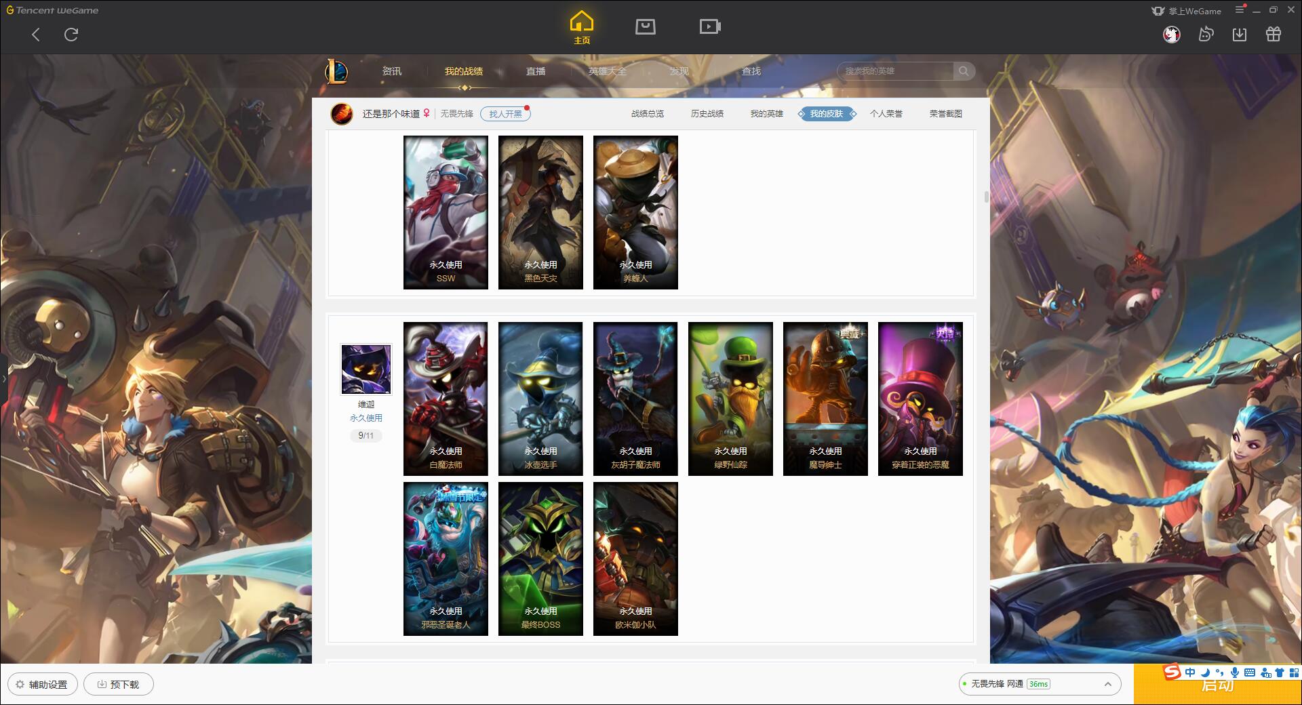Click the 找人开黑 button

click(505, 114)
